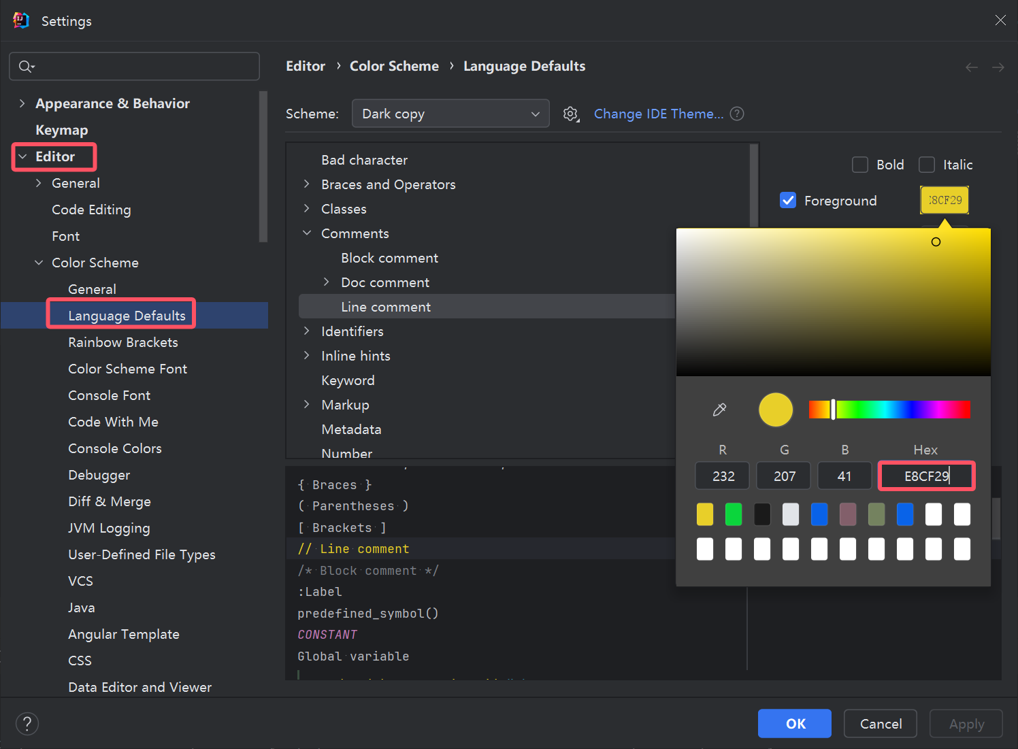The width and height of the screenshot is (1018, 749).
Task: Select Keymap in settings sidebar
Action: [62, 130]
